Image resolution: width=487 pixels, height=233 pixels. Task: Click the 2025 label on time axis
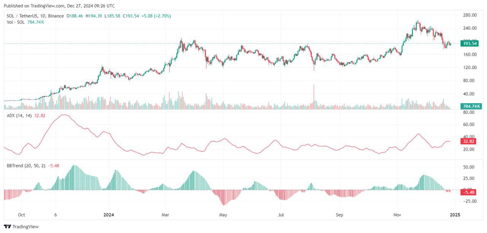coord(455,215)
